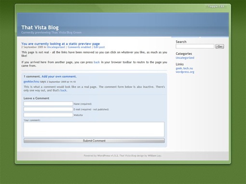246x184 pixels.
Task: Visit the geek.tech.nu sidebar link
Action: coord(184,68)
